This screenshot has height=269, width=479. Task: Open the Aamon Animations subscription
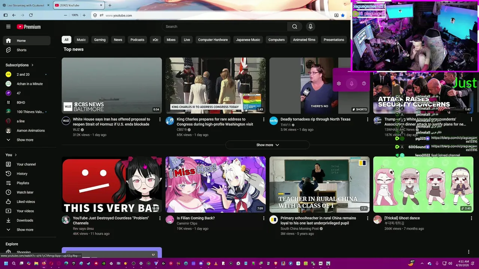(x=27, y=131)
